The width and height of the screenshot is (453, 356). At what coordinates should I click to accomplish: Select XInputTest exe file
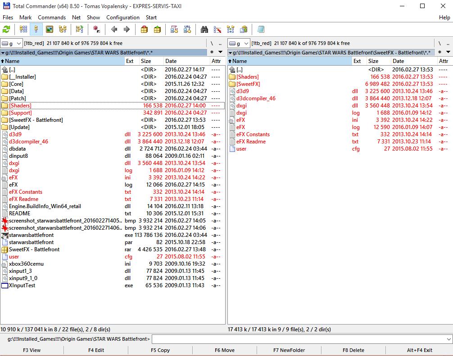(113, 285)
